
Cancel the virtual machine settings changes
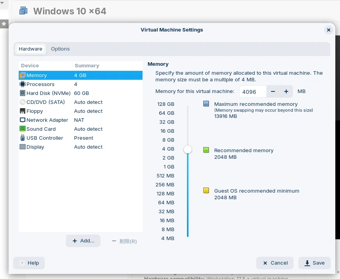[275, 263]
